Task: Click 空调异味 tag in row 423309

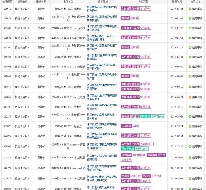Action: click(145, 28)
